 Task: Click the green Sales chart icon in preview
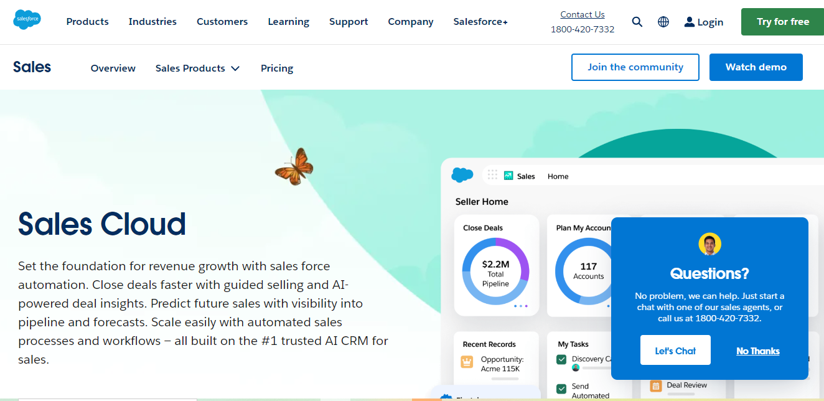coord(508,176)
